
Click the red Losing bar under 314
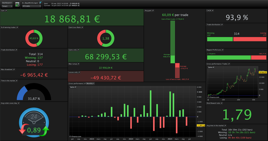coord(250,39)
